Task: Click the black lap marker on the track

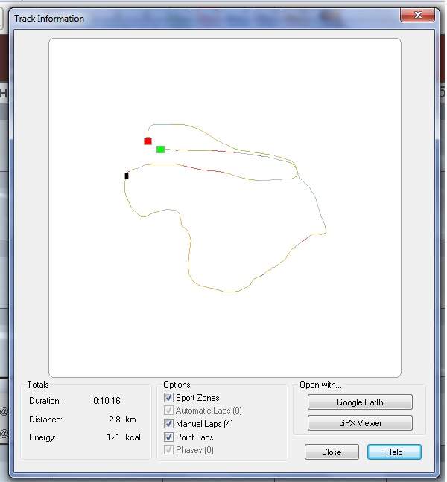Action: pyautogui.click(x=127, y=176)
